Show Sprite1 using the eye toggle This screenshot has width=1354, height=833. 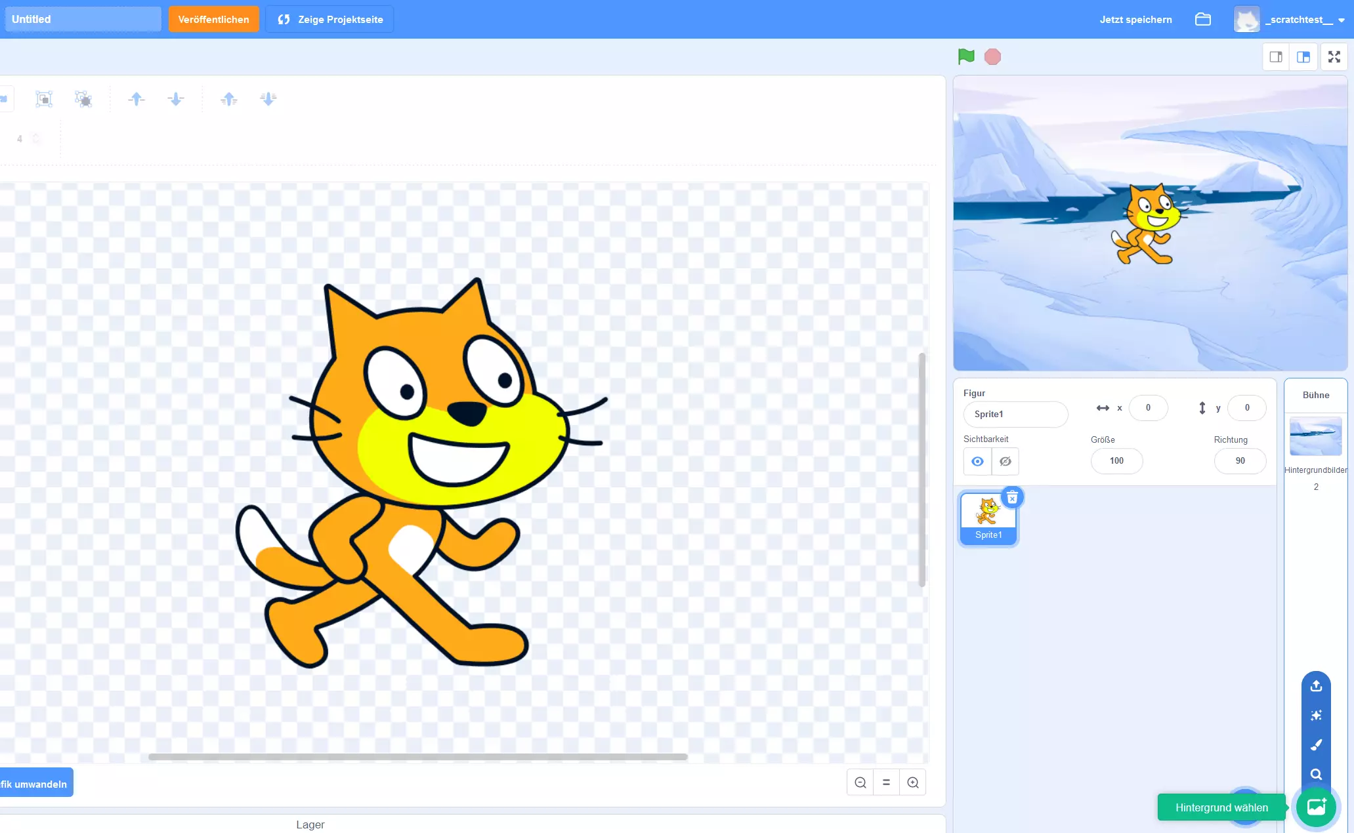click(977, 461)
